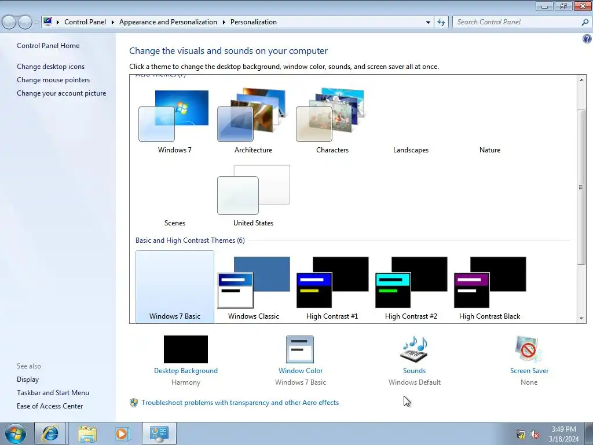Apply the High Contrast Black theme
The width and height of the screenshot is (593, 445).
click(x=490, y=286)
